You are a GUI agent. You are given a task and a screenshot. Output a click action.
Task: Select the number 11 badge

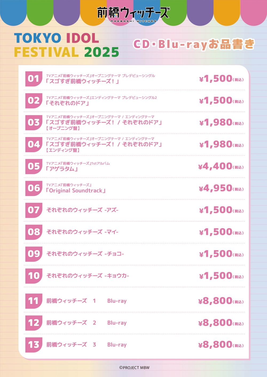click(x=34, y=301)
